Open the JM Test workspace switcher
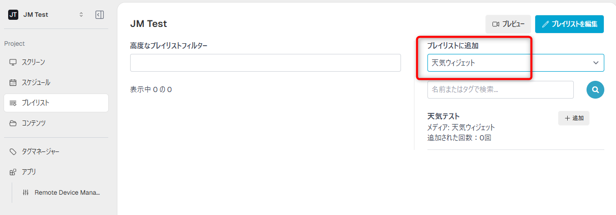This screenshot has width=616, height=215. point(45,15)
